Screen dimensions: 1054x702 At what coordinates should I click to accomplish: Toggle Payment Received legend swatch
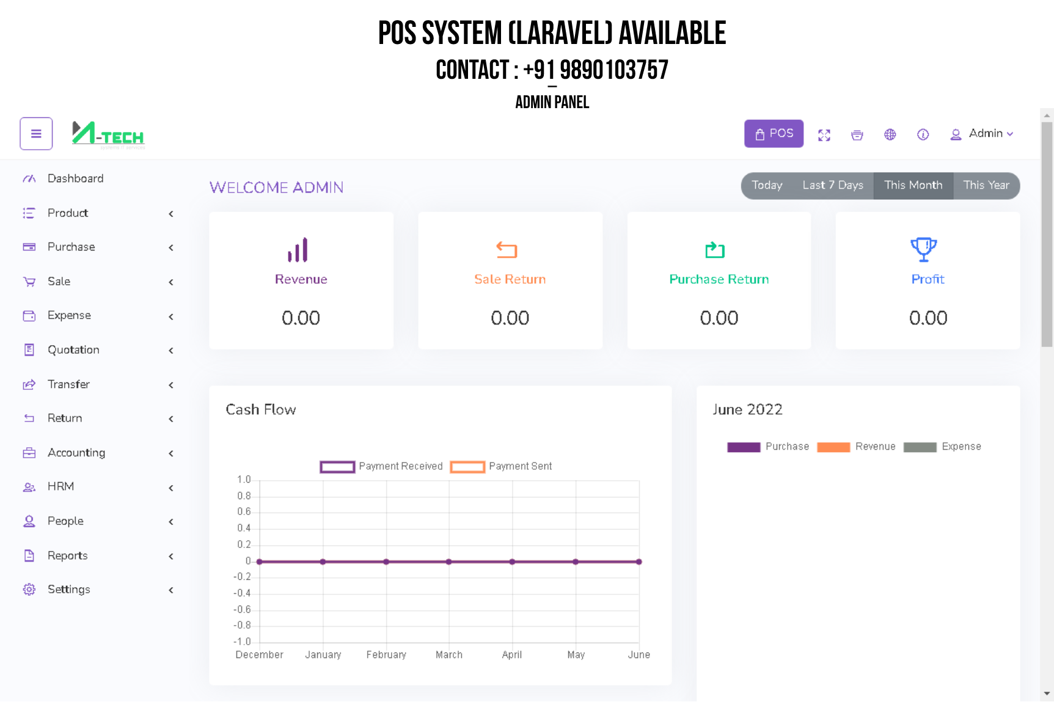tap(337, 467)
